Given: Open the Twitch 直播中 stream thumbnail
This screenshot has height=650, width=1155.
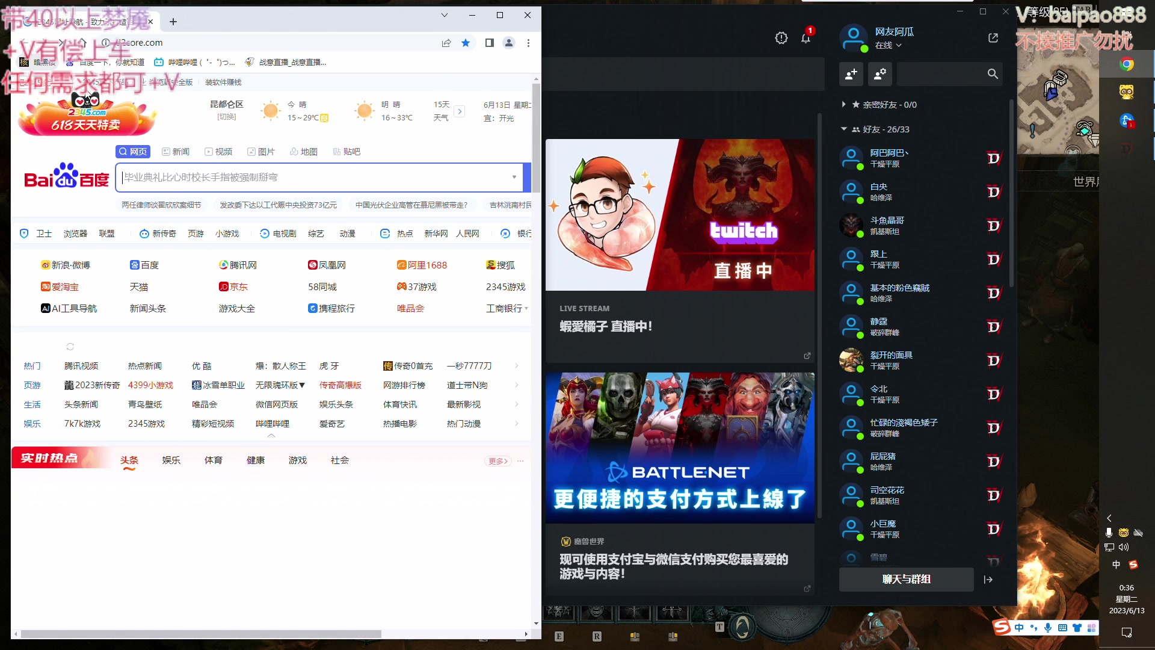Looking at the screenshot, I should pyautogui.click(x=680, y=215).
